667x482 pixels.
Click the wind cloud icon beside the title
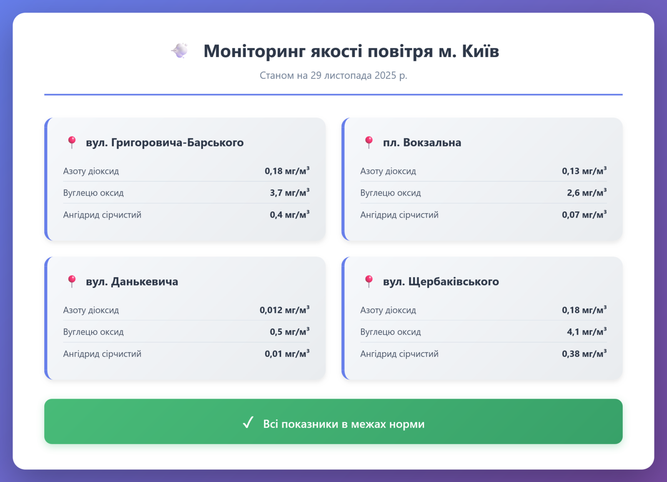(x=180, y=51)
